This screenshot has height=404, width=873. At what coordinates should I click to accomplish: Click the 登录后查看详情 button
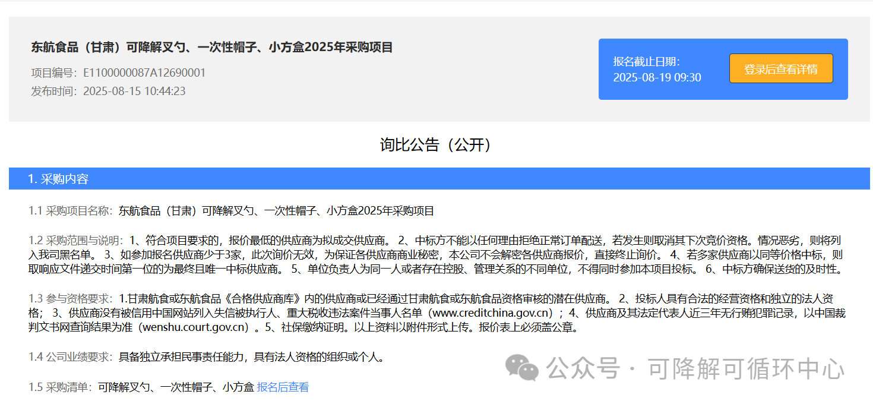[x=781, y=69]
